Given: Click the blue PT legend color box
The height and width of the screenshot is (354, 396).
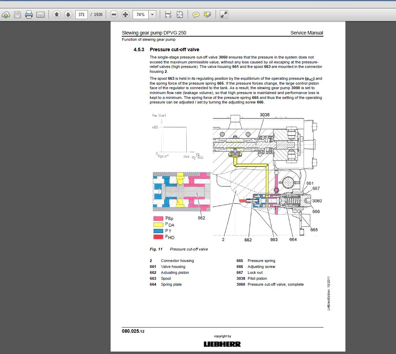Looking at the screenshot, I should tap(158, 231).
